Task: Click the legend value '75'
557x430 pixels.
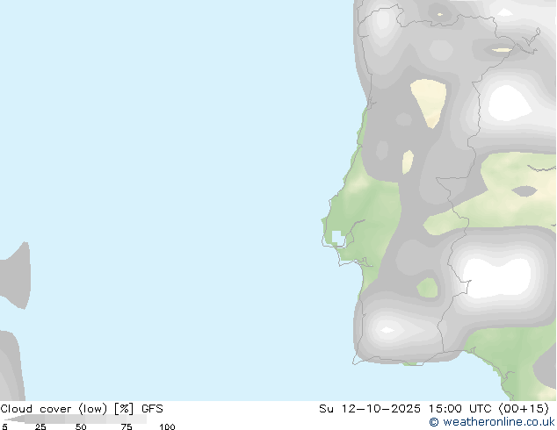Action: 127,426
